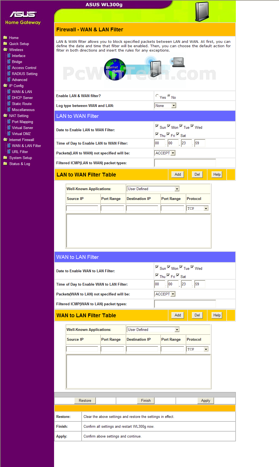279x467 pixels.
Task: Click the page icon beside RADIUS Setting
Action: (x=9, y=74)
